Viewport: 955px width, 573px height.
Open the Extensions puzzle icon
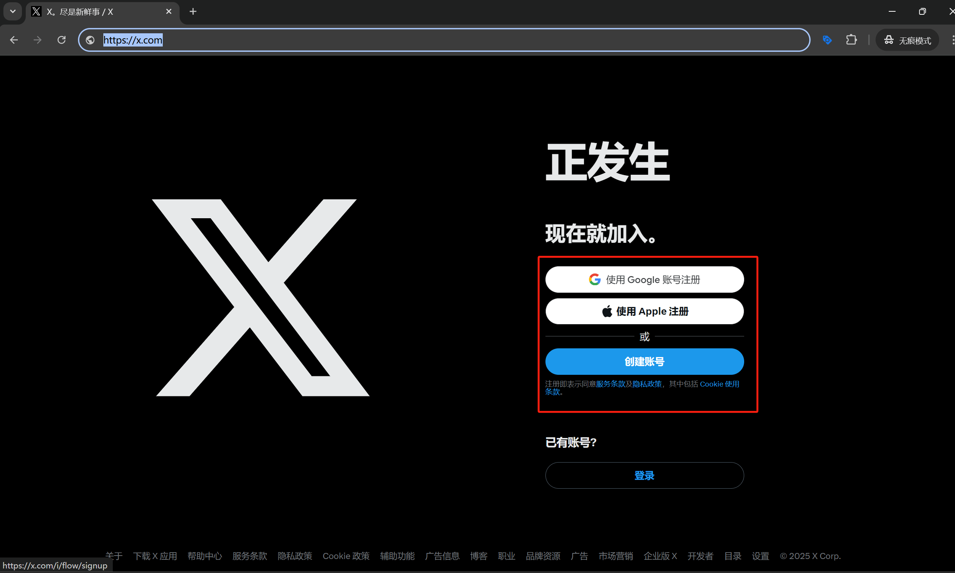coord(851,40)
